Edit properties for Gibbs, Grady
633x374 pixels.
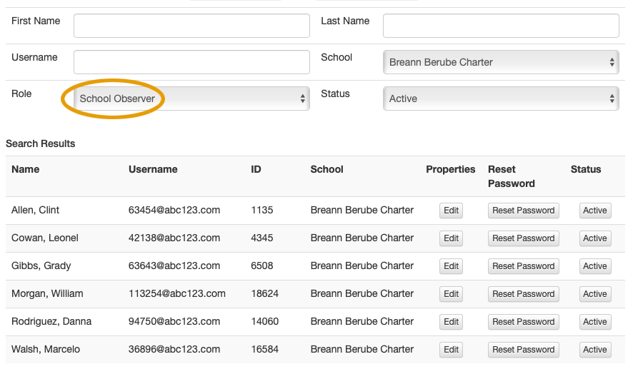pyautogui.click(x=451, y=266)
